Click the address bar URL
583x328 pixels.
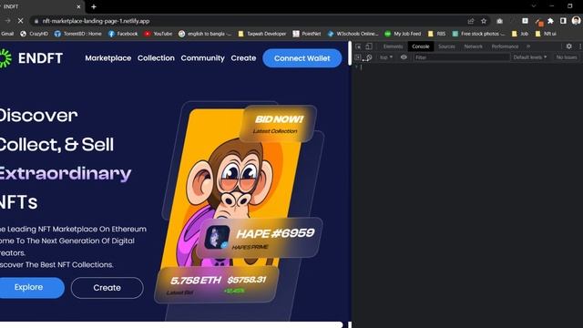point(96,21)
